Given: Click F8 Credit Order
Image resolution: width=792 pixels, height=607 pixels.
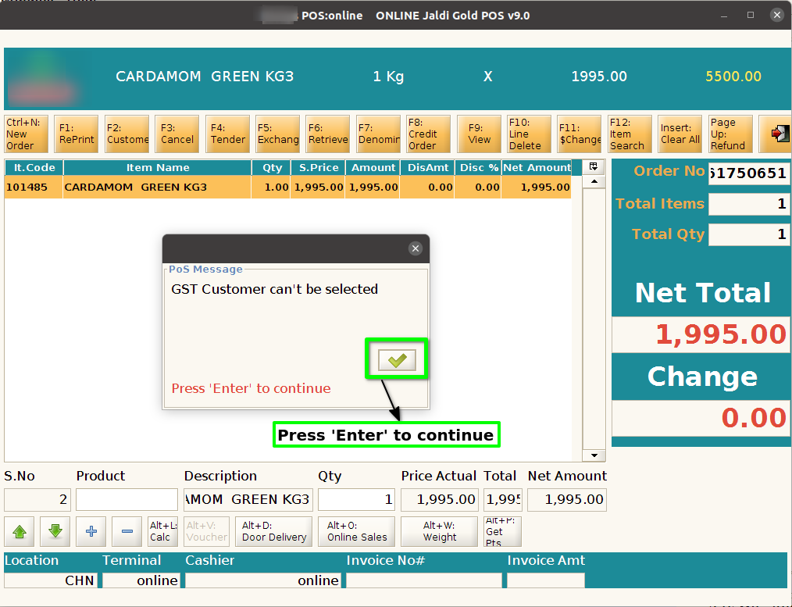Looking at the screenshot, I should (x=428, y=134).
